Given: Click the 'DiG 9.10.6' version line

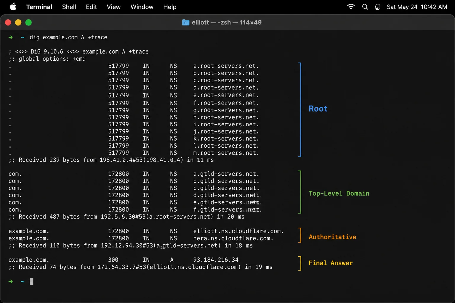Looking at the screenshot, I should tap(78, 51).
